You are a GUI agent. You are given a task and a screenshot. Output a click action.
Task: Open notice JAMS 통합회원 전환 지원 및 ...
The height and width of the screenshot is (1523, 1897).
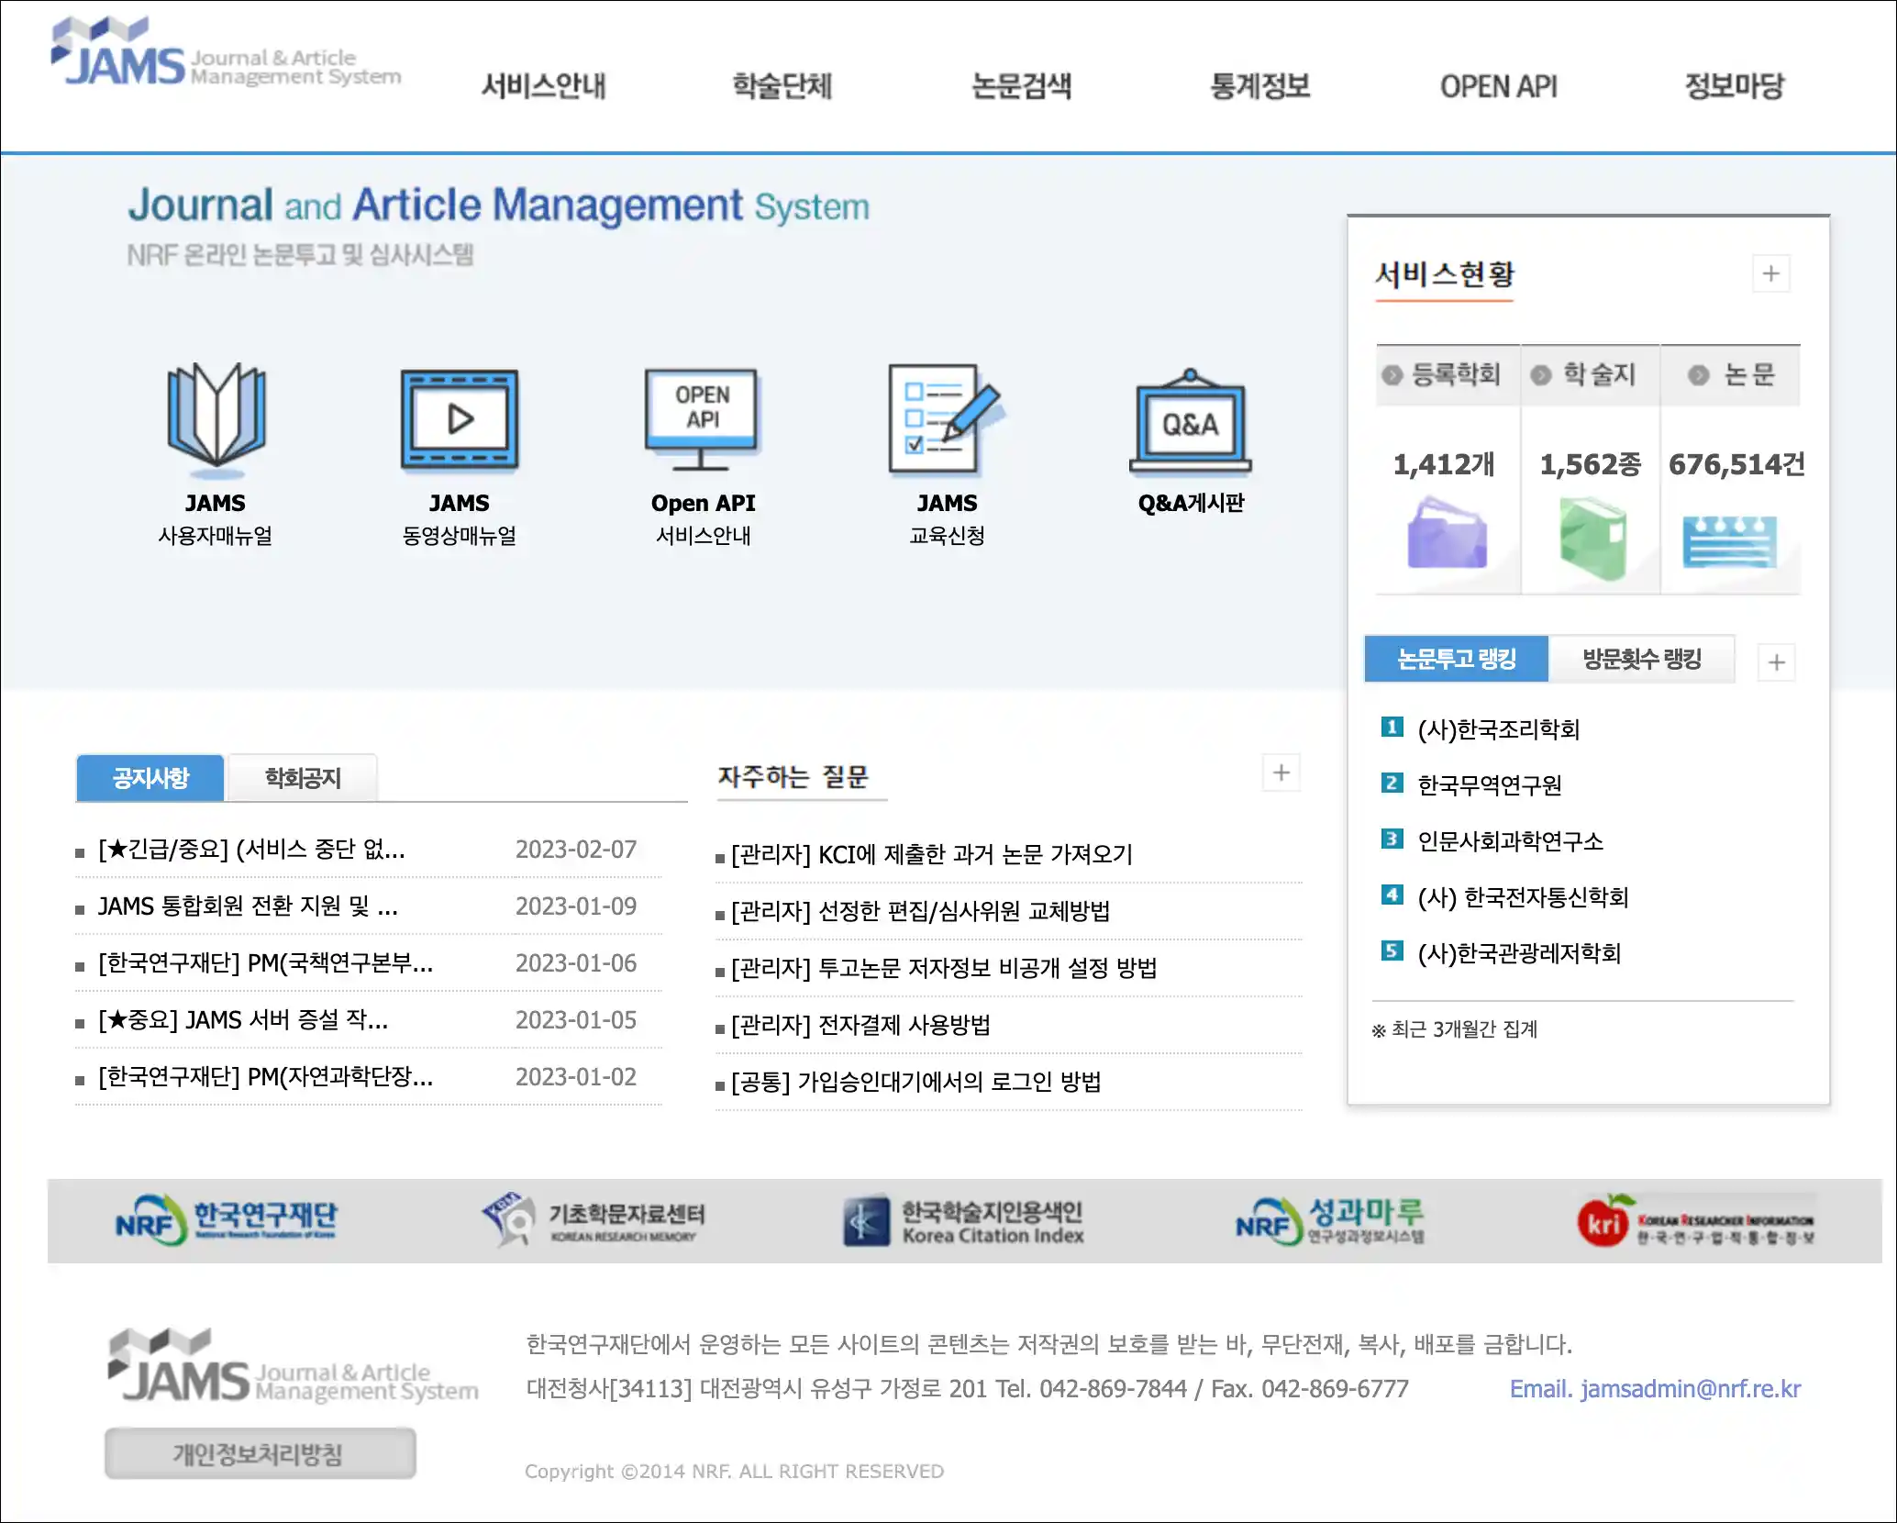(x=248, y=906)
